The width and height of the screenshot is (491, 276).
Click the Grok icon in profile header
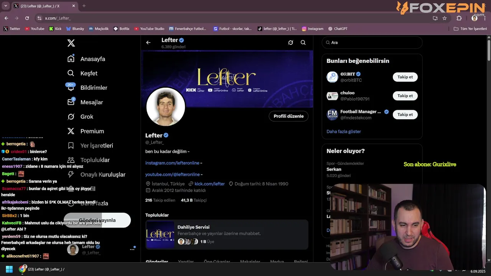click(x=291, y=43)
